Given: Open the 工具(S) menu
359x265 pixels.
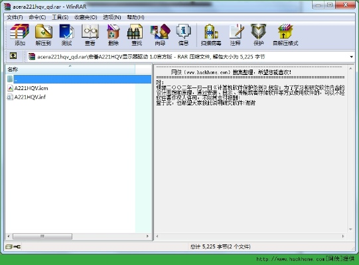Looking at the screenshot, I should tap(60, 17).
